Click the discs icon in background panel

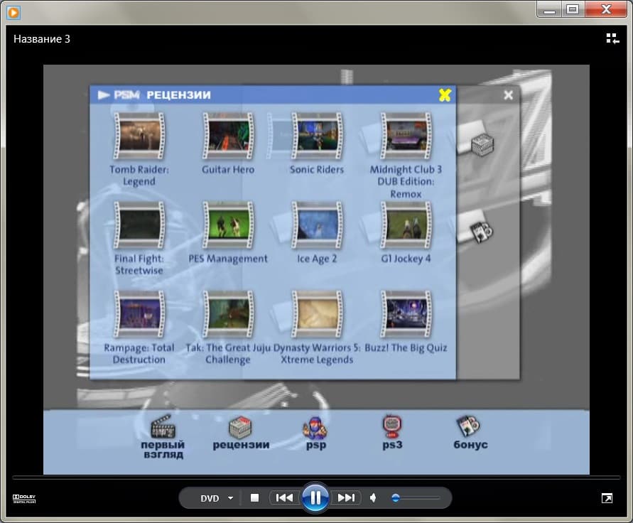(x=482, y=232)
